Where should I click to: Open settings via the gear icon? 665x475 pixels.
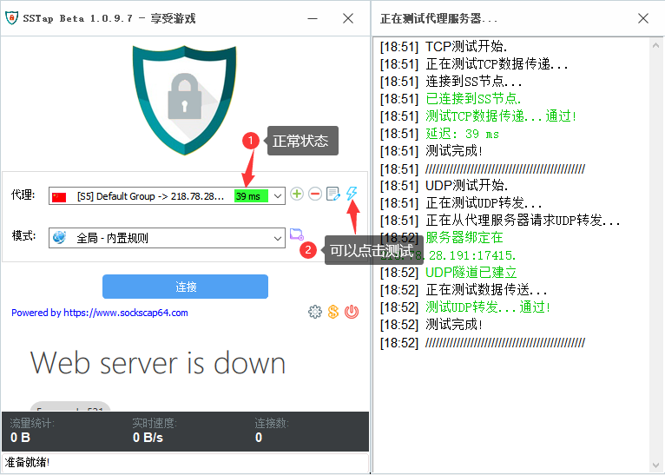(315, 312)
